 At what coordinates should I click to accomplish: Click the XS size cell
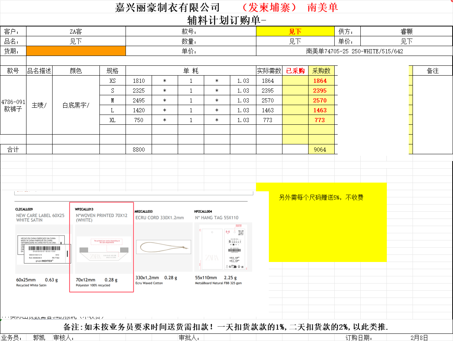(x=113, y=81)
